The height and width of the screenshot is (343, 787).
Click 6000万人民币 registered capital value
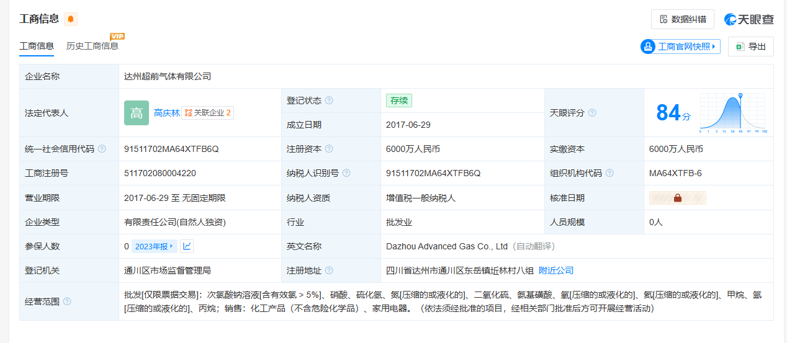(x=413, y=149)
